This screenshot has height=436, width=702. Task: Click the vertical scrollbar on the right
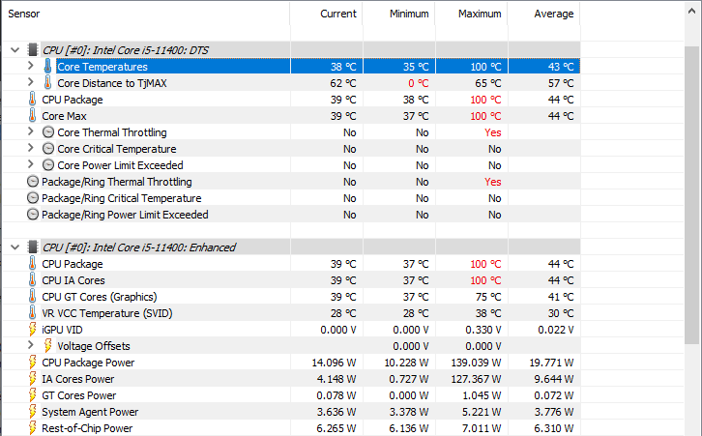click(691, 193)
